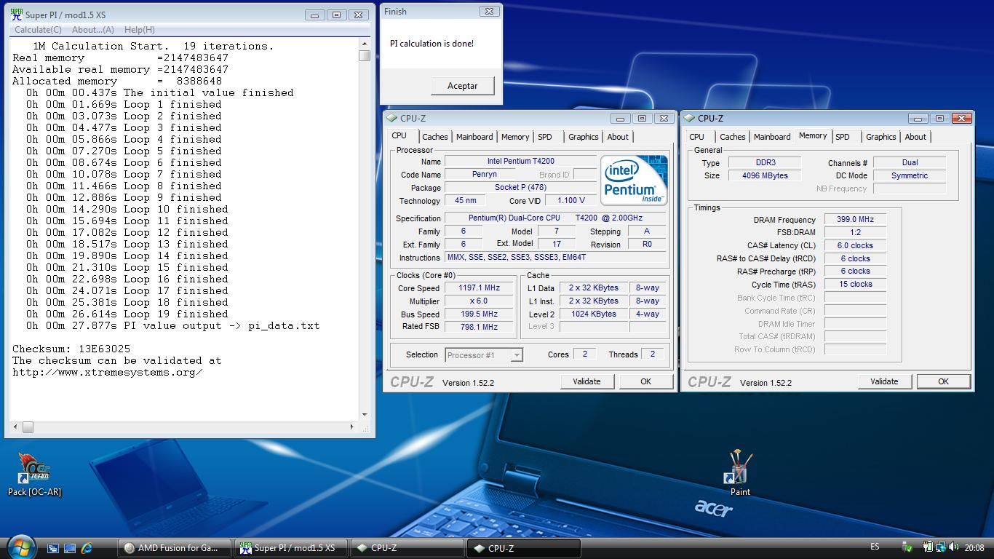
Task: Select Caches tab in CPU window
Action: pos(435,137)
